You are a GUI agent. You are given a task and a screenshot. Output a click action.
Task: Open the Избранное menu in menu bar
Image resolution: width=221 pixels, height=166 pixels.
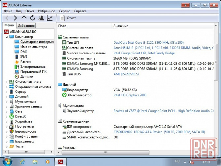47,11
